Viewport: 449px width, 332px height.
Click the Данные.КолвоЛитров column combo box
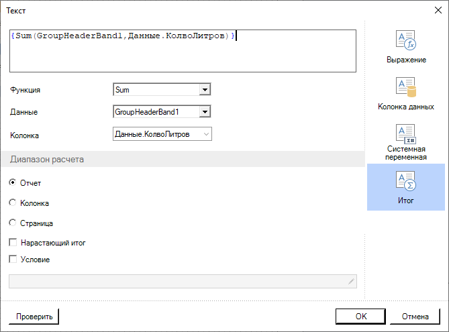(x=162, y=134)
